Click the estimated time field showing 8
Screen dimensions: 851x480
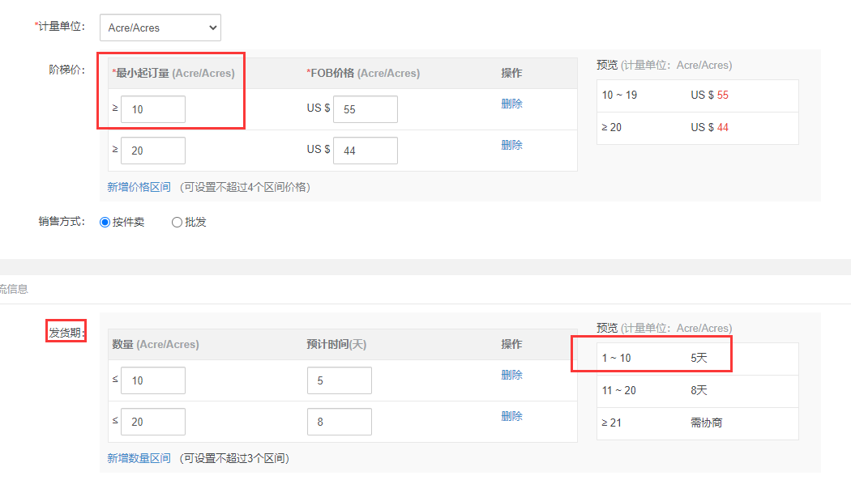(x=339, y=422)
